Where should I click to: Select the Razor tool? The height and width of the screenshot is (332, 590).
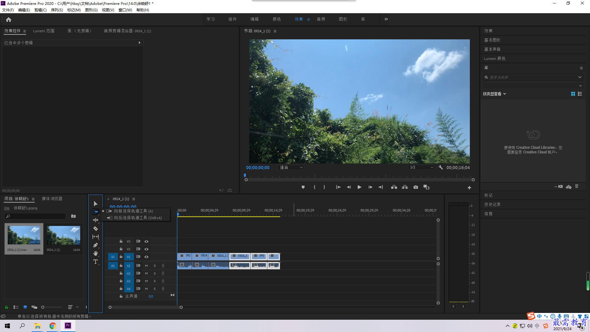pos(96,228)
